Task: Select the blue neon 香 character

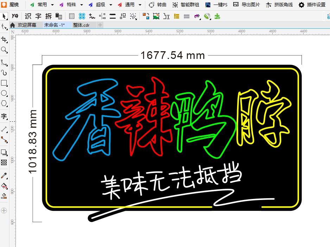Action: [x=86, y=120]
